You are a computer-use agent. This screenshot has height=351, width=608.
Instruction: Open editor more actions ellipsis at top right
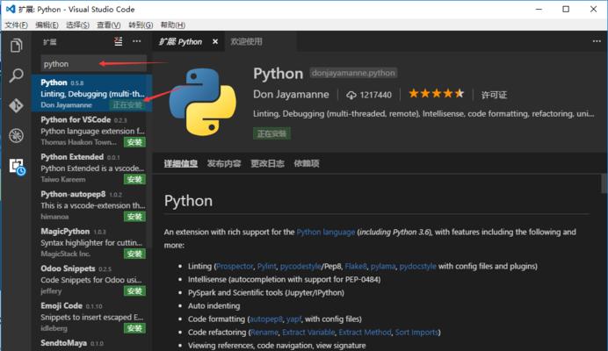[x=597, y=41]
